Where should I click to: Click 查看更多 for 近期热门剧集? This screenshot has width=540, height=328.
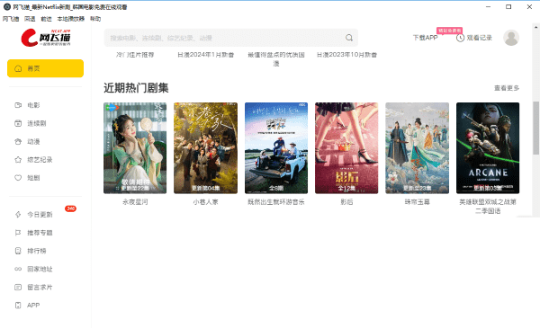[507, 88]
